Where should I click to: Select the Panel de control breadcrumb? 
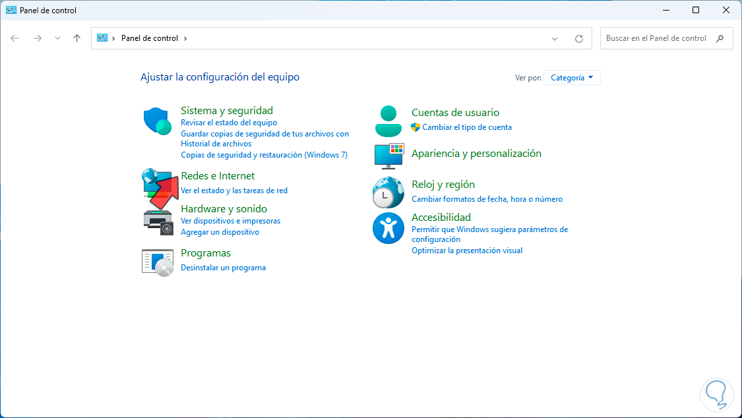point(150,38)
